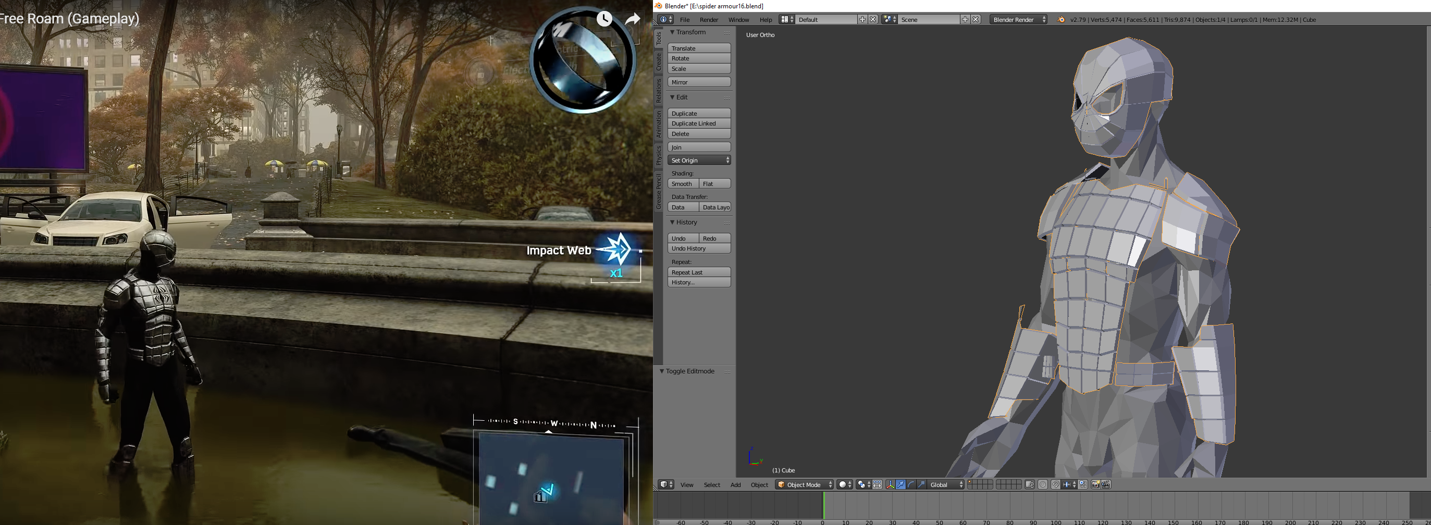Click the Blender logo in info header
The width and height of the screenshot is (1431, 525).
pos(1060,19)
